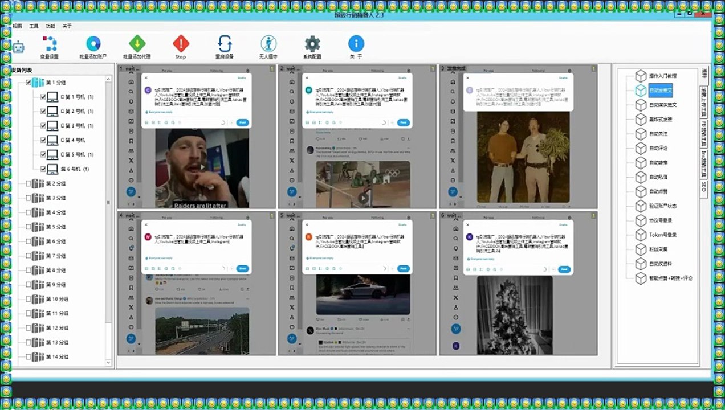
Task: Switch to the 油管上传工具 vertical tab
Action: [704, 101]
